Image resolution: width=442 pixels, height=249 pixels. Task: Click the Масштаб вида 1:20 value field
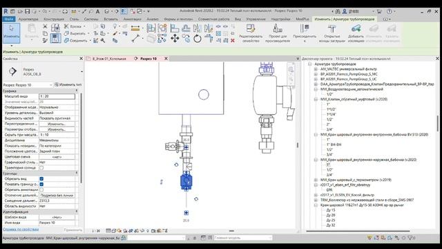(x=57, y=96)
